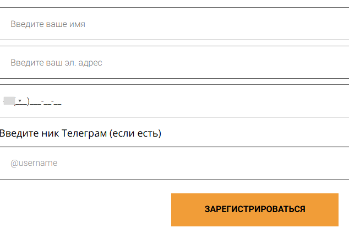
Task: Open the phone country code dropdown arrow
Action: tap(19, 101)
